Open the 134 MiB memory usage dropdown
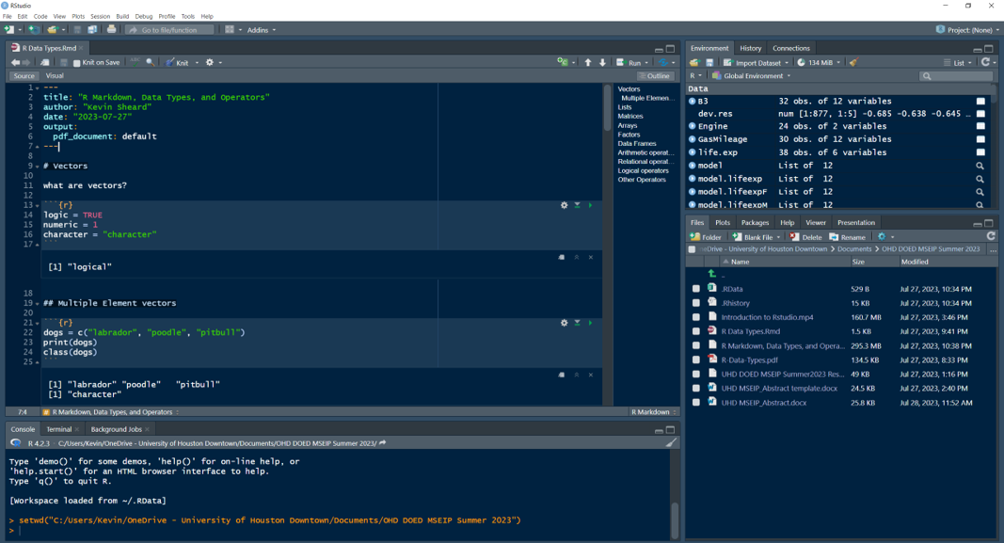 [819, 63]
